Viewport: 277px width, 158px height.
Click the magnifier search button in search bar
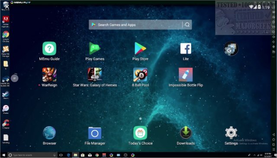[187, 25]
